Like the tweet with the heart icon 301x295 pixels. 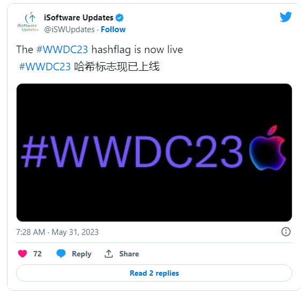click(22, 254)
